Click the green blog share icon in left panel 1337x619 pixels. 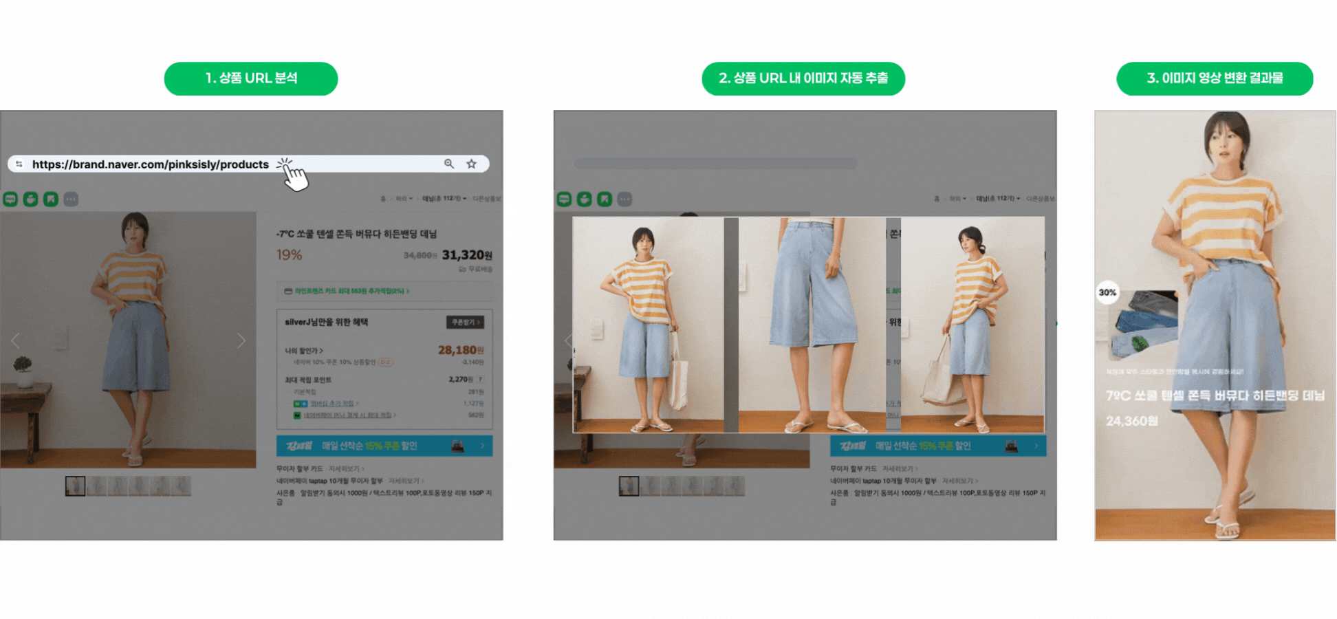click(10, 199)
